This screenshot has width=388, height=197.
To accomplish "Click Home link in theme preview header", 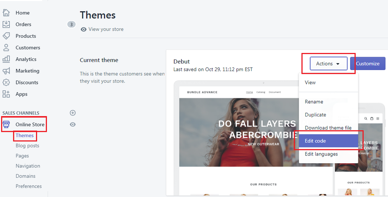I will coord(249,92).
